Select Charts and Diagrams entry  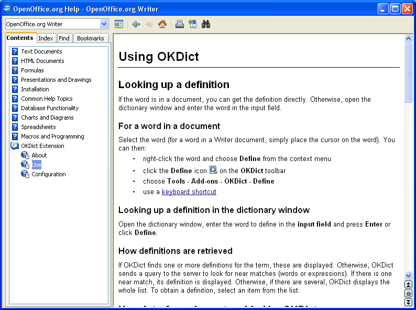click(x=47, y=117)
